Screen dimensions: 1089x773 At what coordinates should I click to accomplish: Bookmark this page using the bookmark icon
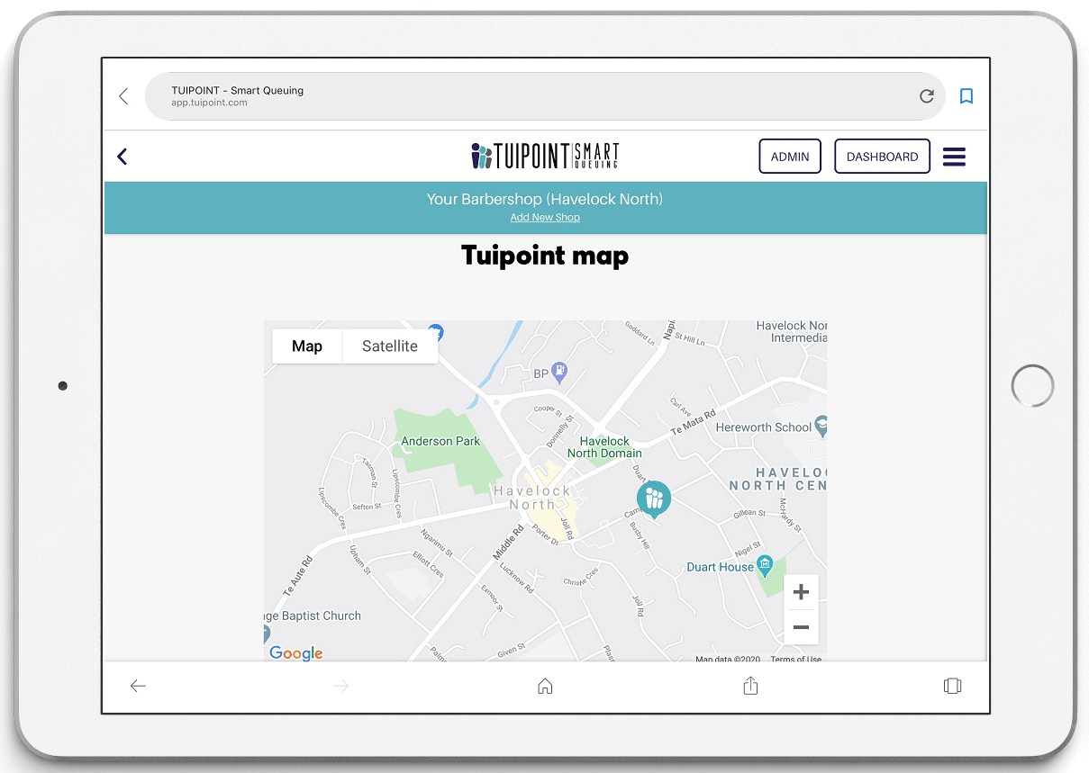pos(966,96)
